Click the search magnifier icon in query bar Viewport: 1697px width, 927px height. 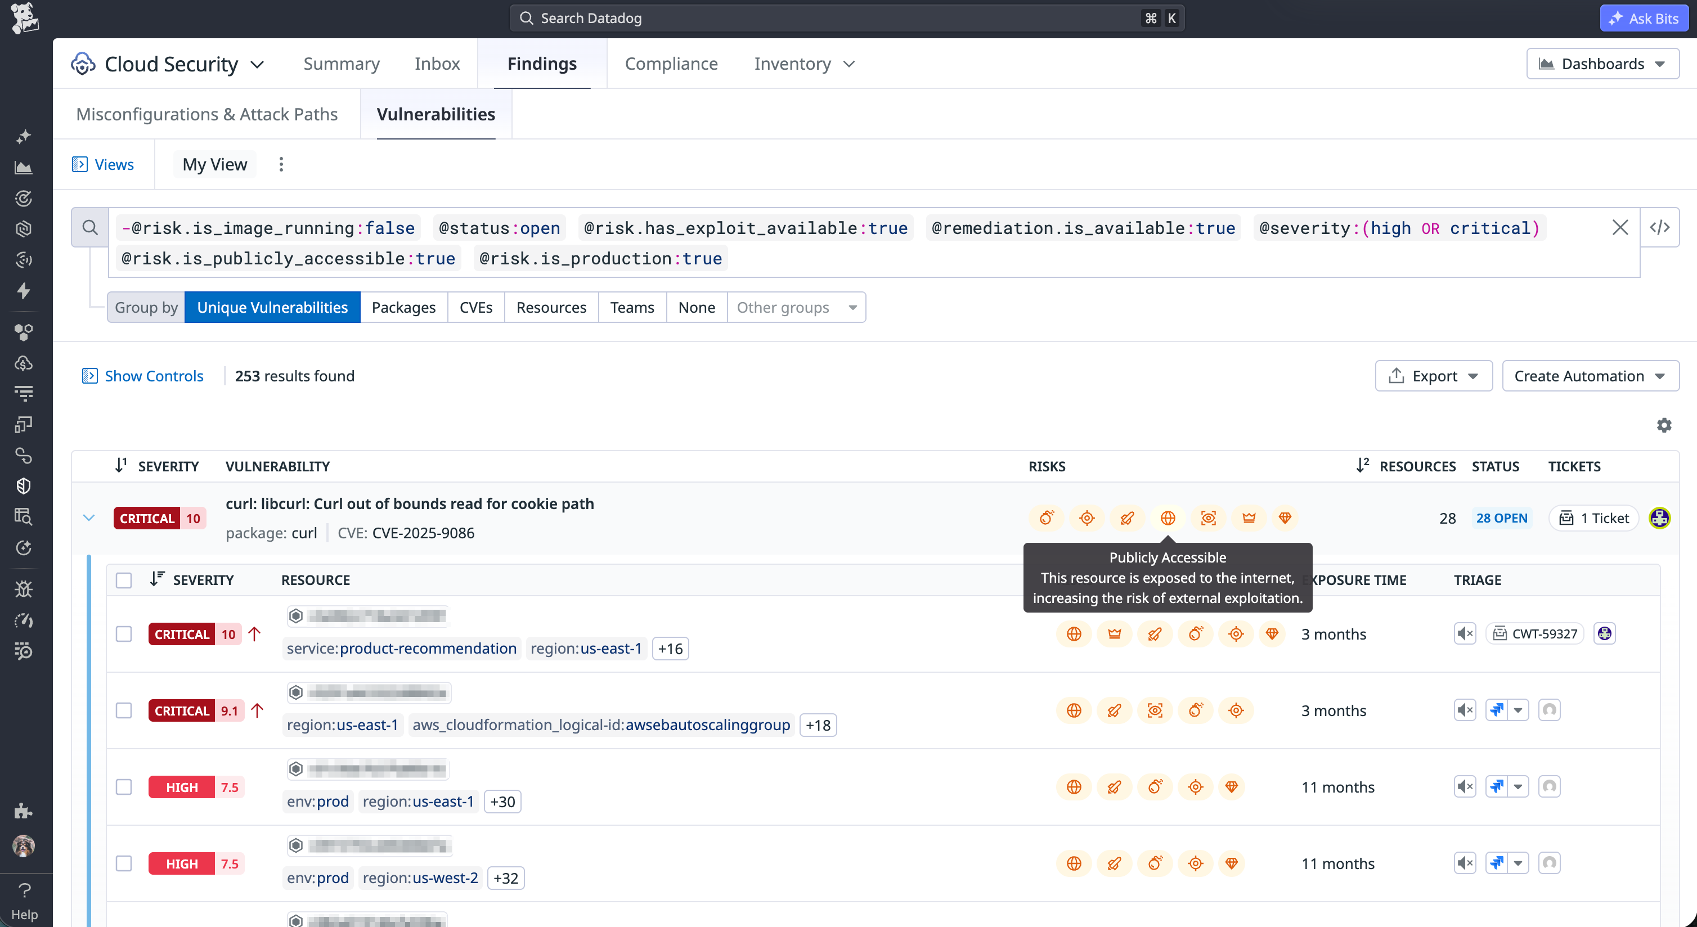coord(90,228)
